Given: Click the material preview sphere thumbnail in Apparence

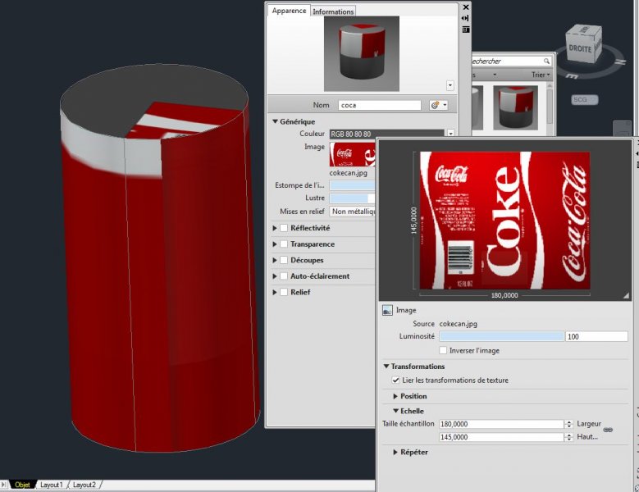Looking at the screenshot, I should 362,54.
